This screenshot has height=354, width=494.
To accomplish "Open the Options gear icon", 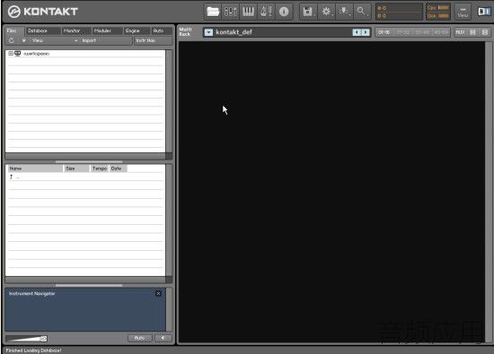I will coord(326,12).
